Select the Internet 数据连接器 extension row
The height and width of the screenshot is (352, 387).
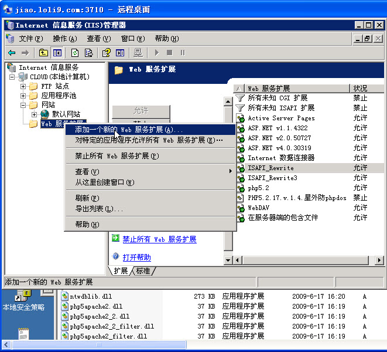pos(310,158)
